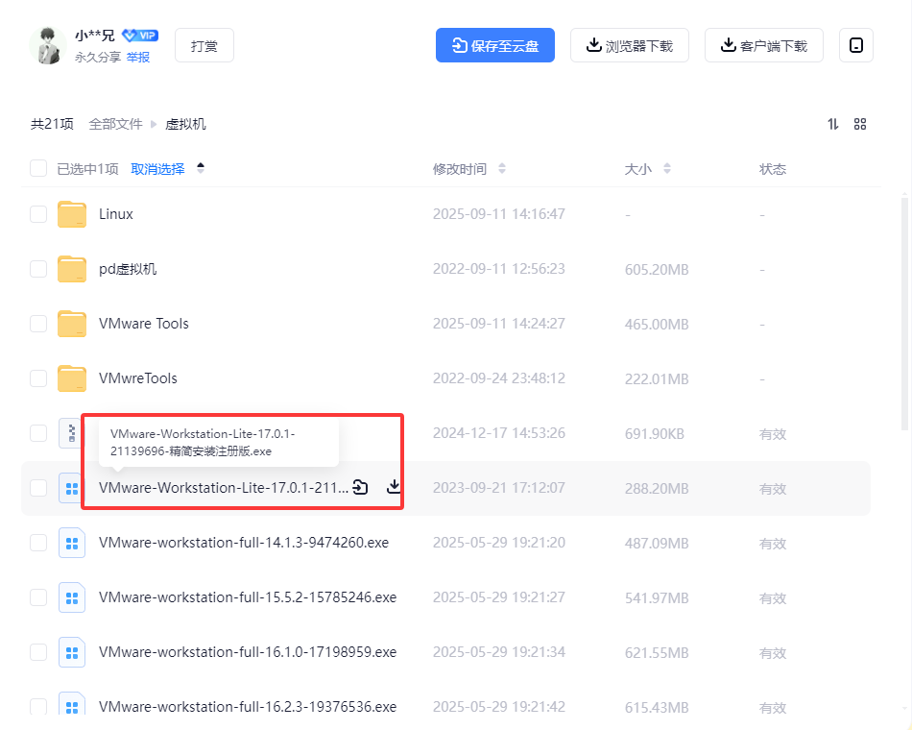Check the VMwreTools folder checkbox
The width and height of the screenshot is (912, 730).
[38, 377]
